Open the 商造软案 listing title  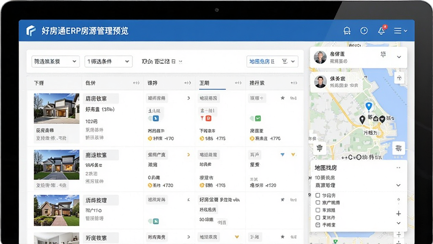tap(96, 155)
